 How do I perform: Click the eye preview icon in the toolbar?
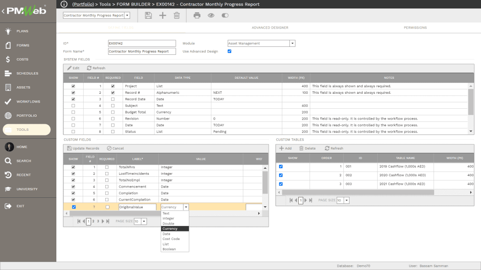pyautogui.click(x=211, y=15)
